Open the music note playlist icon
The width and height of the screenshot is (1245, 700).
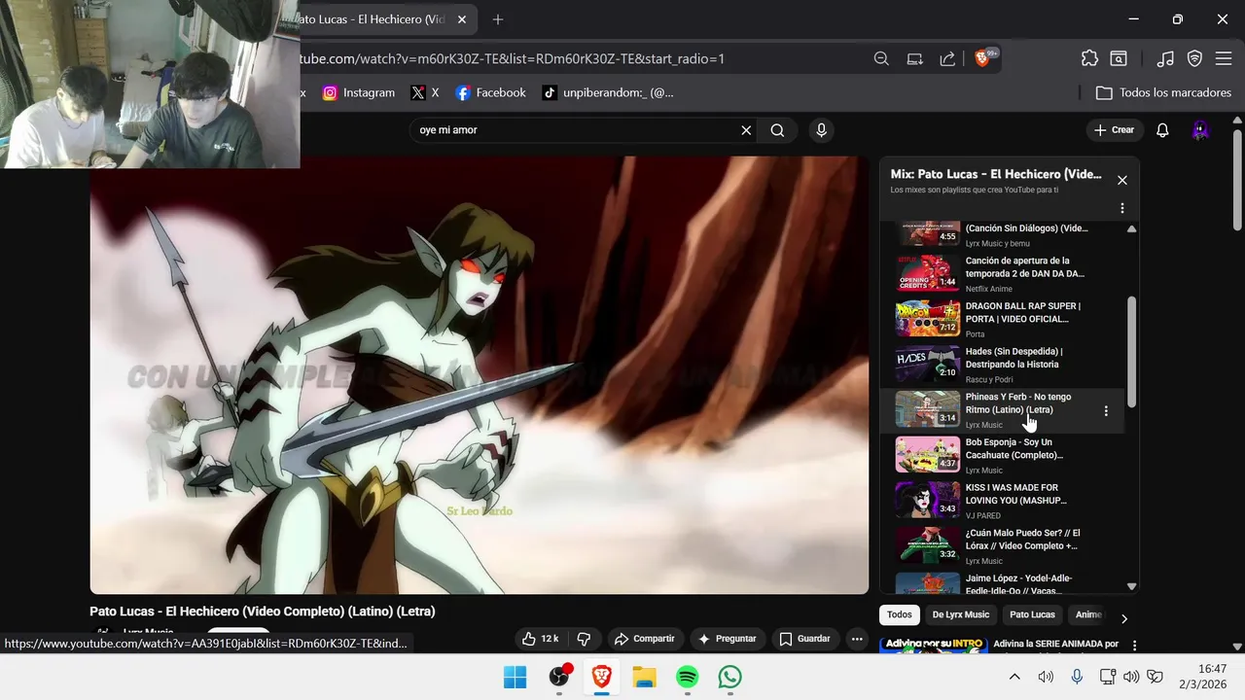coord(1165,58)
